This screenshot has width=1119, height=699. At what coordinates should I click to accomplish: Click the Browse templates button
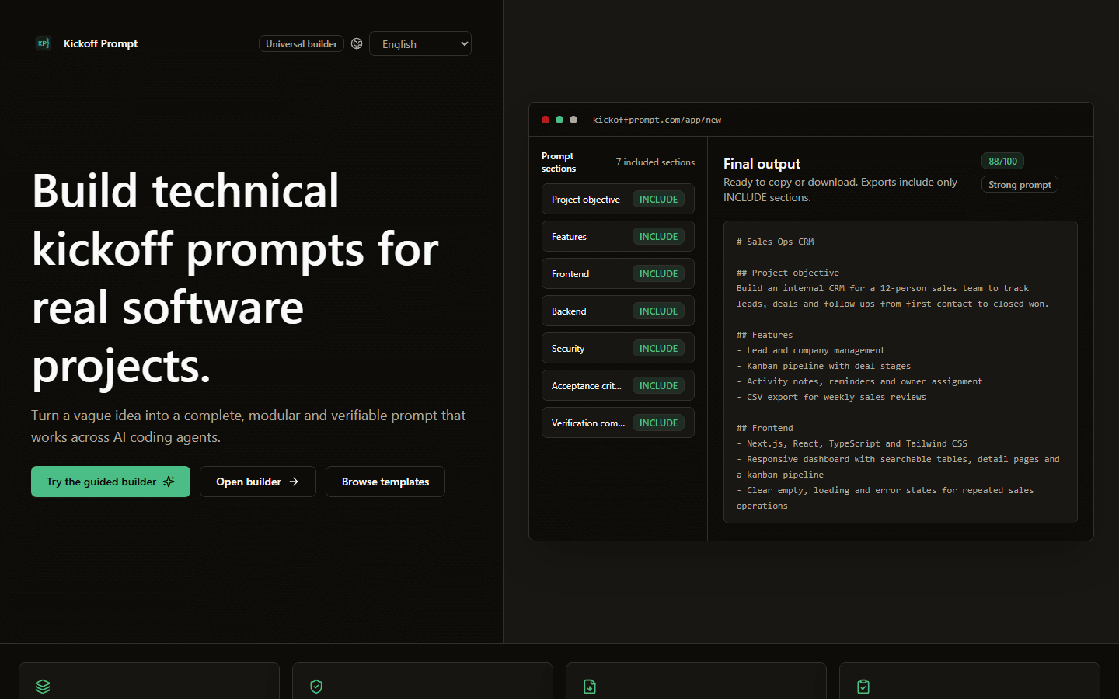(385, 482)
